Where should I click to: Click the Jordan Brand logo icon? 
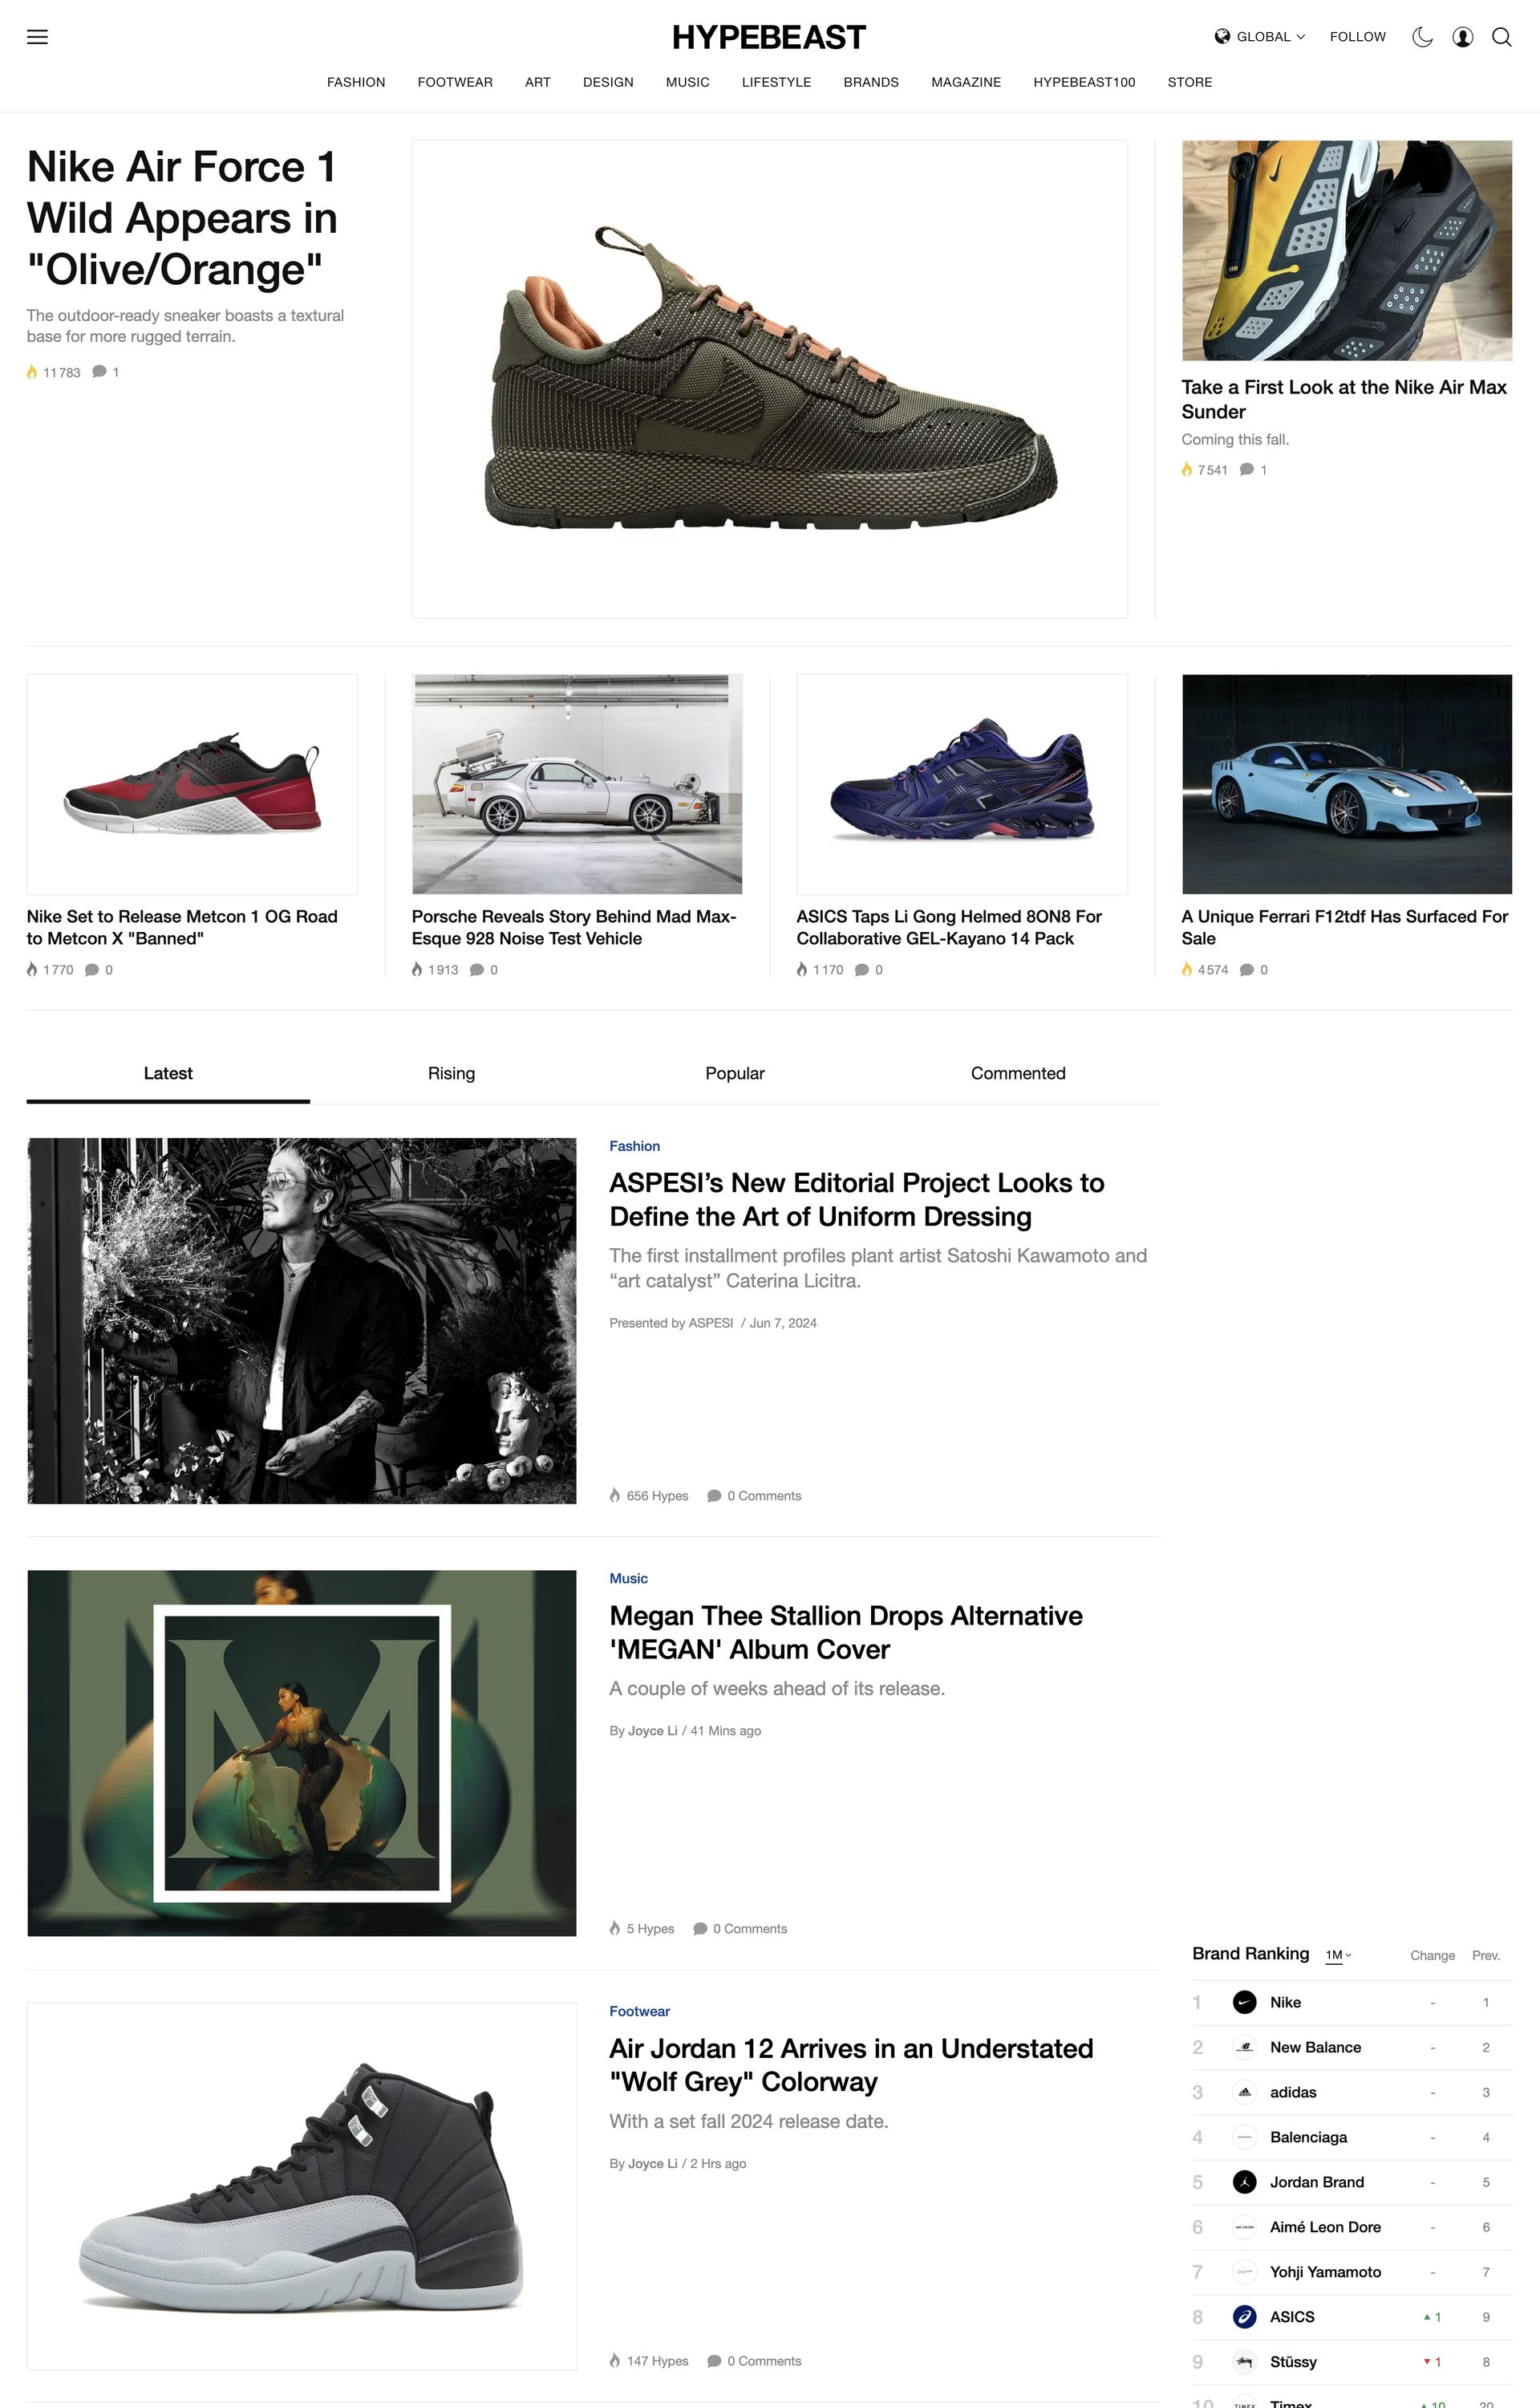point(1244,2182)
